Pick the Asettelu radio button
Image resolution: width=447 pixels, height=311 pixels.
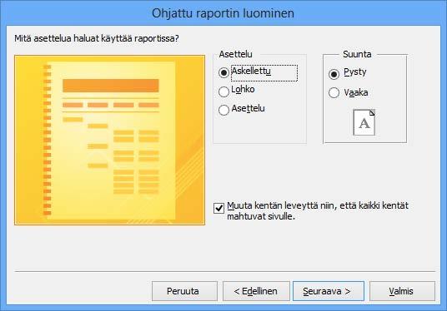[x=223, y=110]
